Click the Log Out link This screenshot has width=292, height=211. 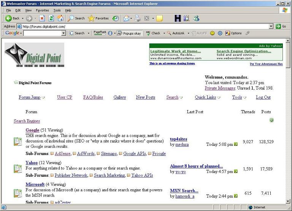(x=263, y=97)
